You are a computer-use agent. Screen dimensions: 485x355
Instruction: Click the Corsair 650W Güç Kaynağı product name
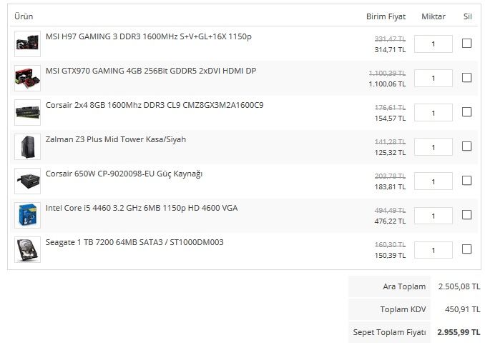click(124, 174)
